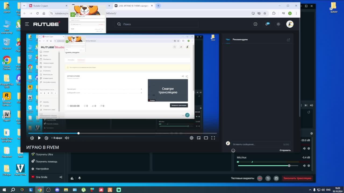Bookmark this page with the star icon
The height and width of the screenshot is (193, 344).
(x=265, y=13)
